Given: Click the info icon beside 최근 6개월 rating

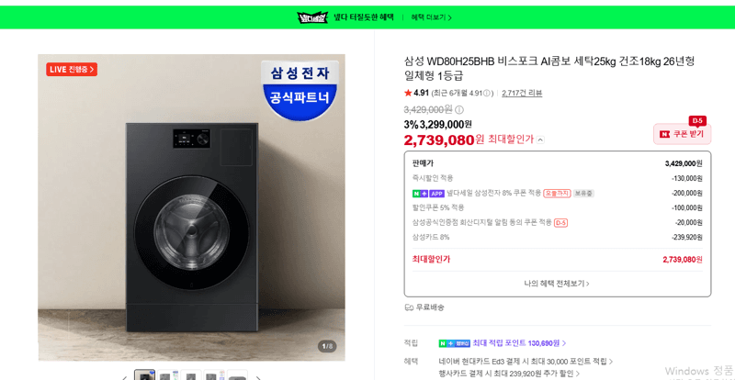Looking at the screenshot, I should [486, 93].
